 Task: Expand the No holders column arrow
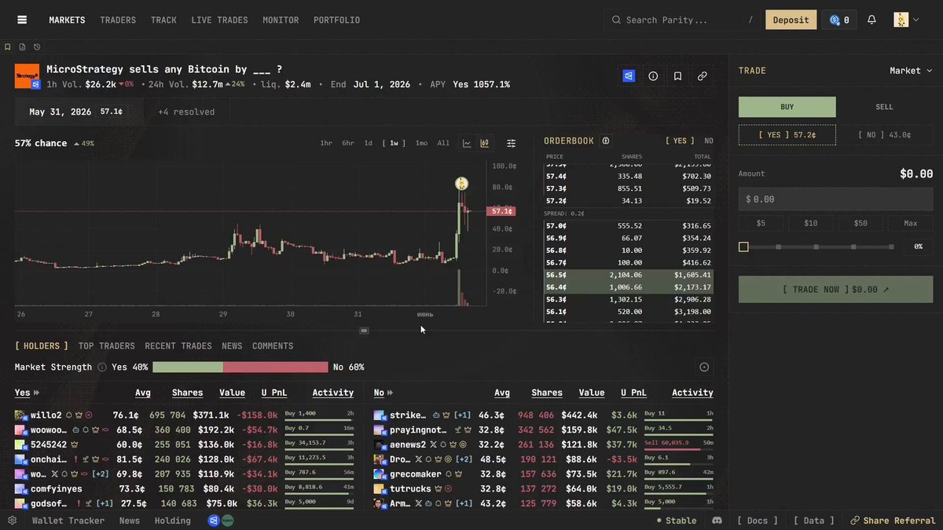391,393
